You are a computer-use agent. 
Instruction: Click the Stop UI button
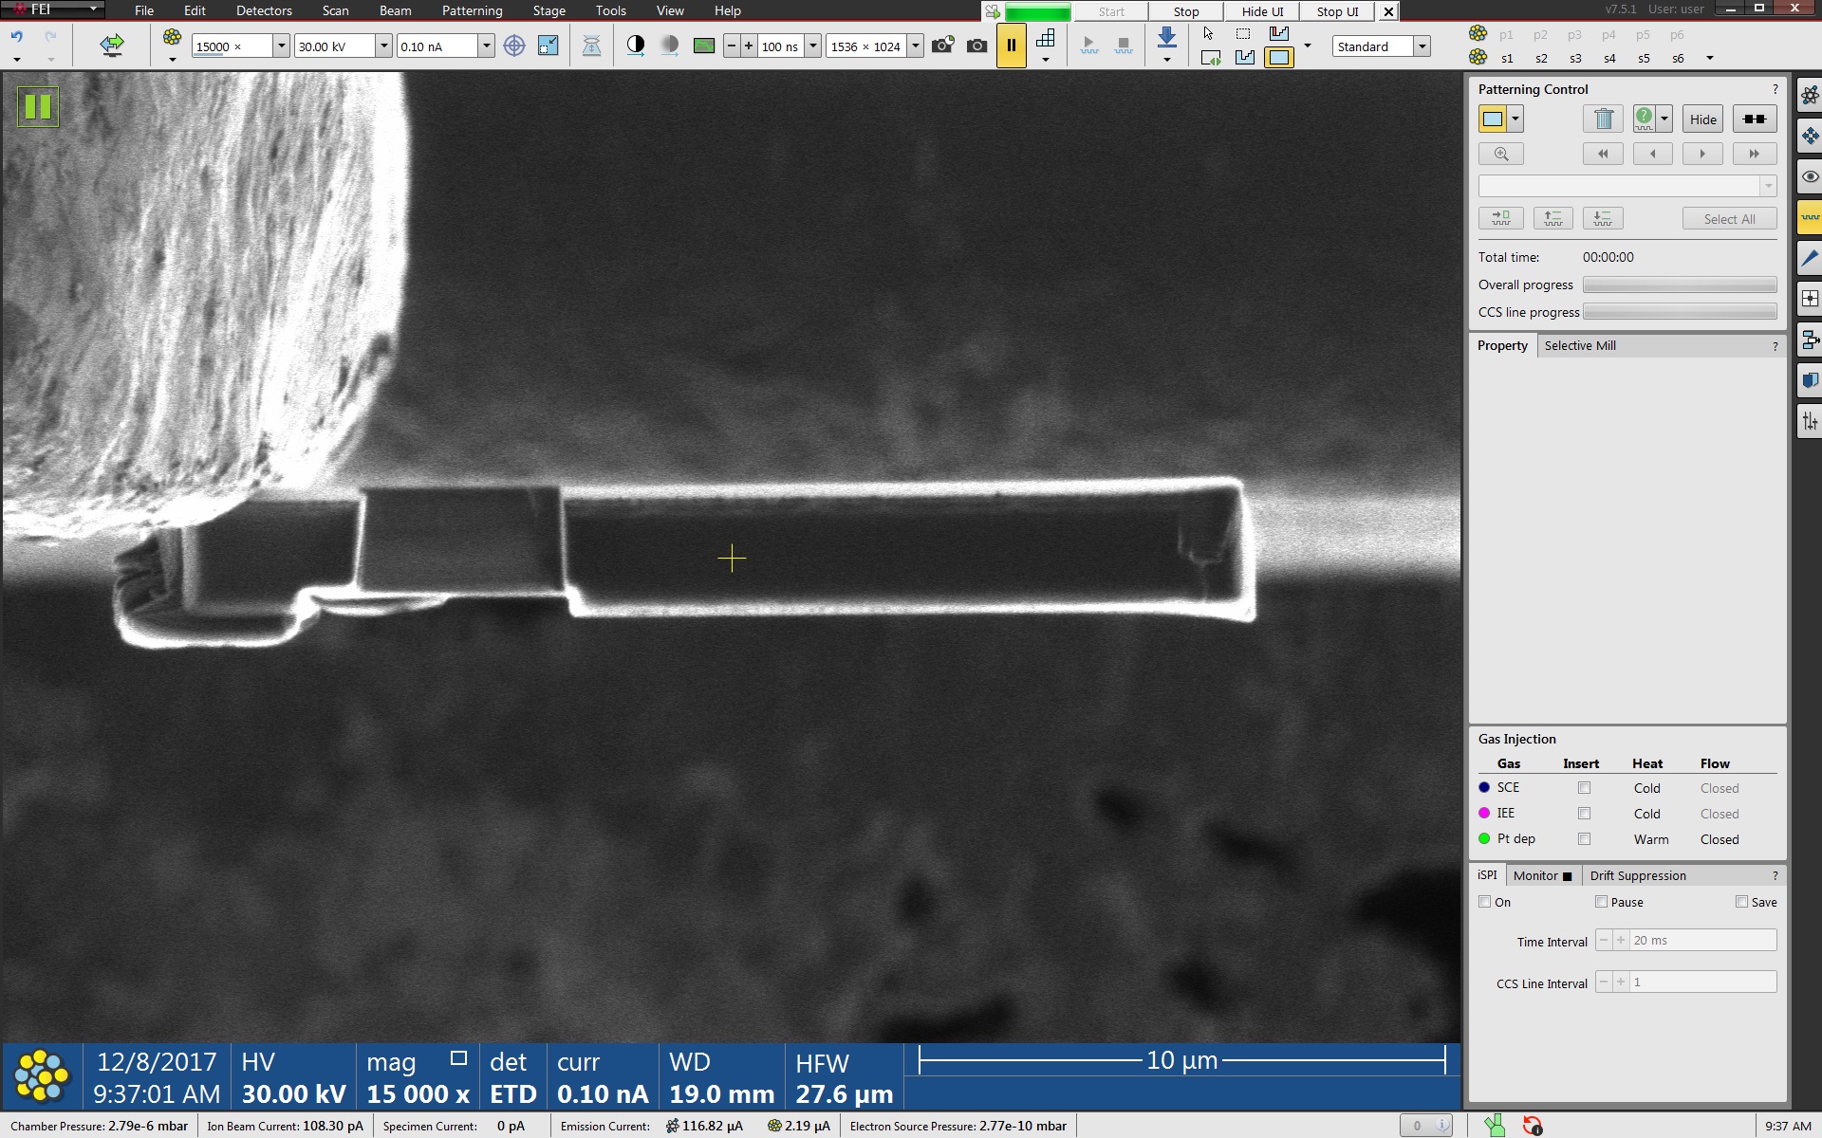[x=1336, y=11]
